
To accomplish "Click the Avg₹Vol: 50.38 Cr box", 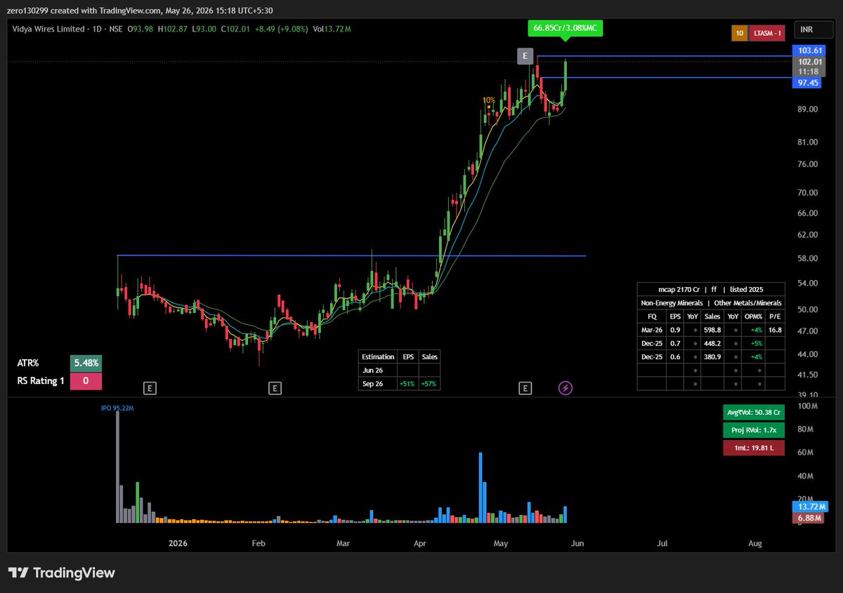I will 753,413.
